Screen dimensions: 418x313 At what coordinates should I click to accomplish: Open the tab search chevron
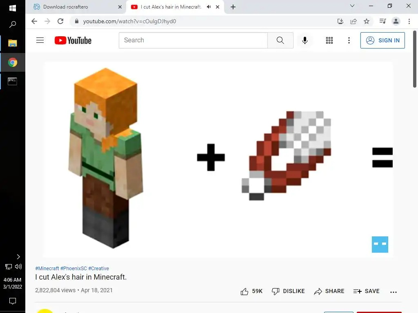pos(352,6)
